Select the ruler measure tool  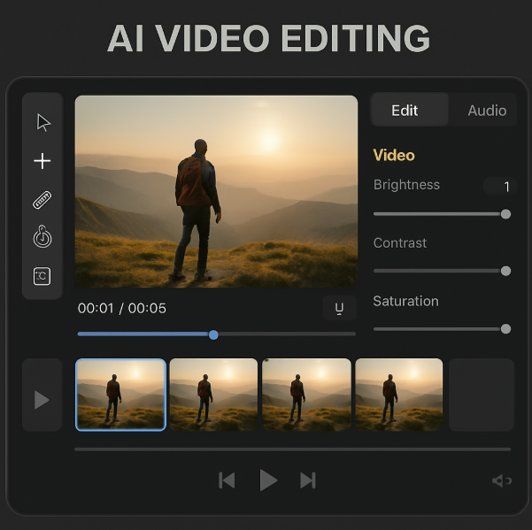(42, 200)
